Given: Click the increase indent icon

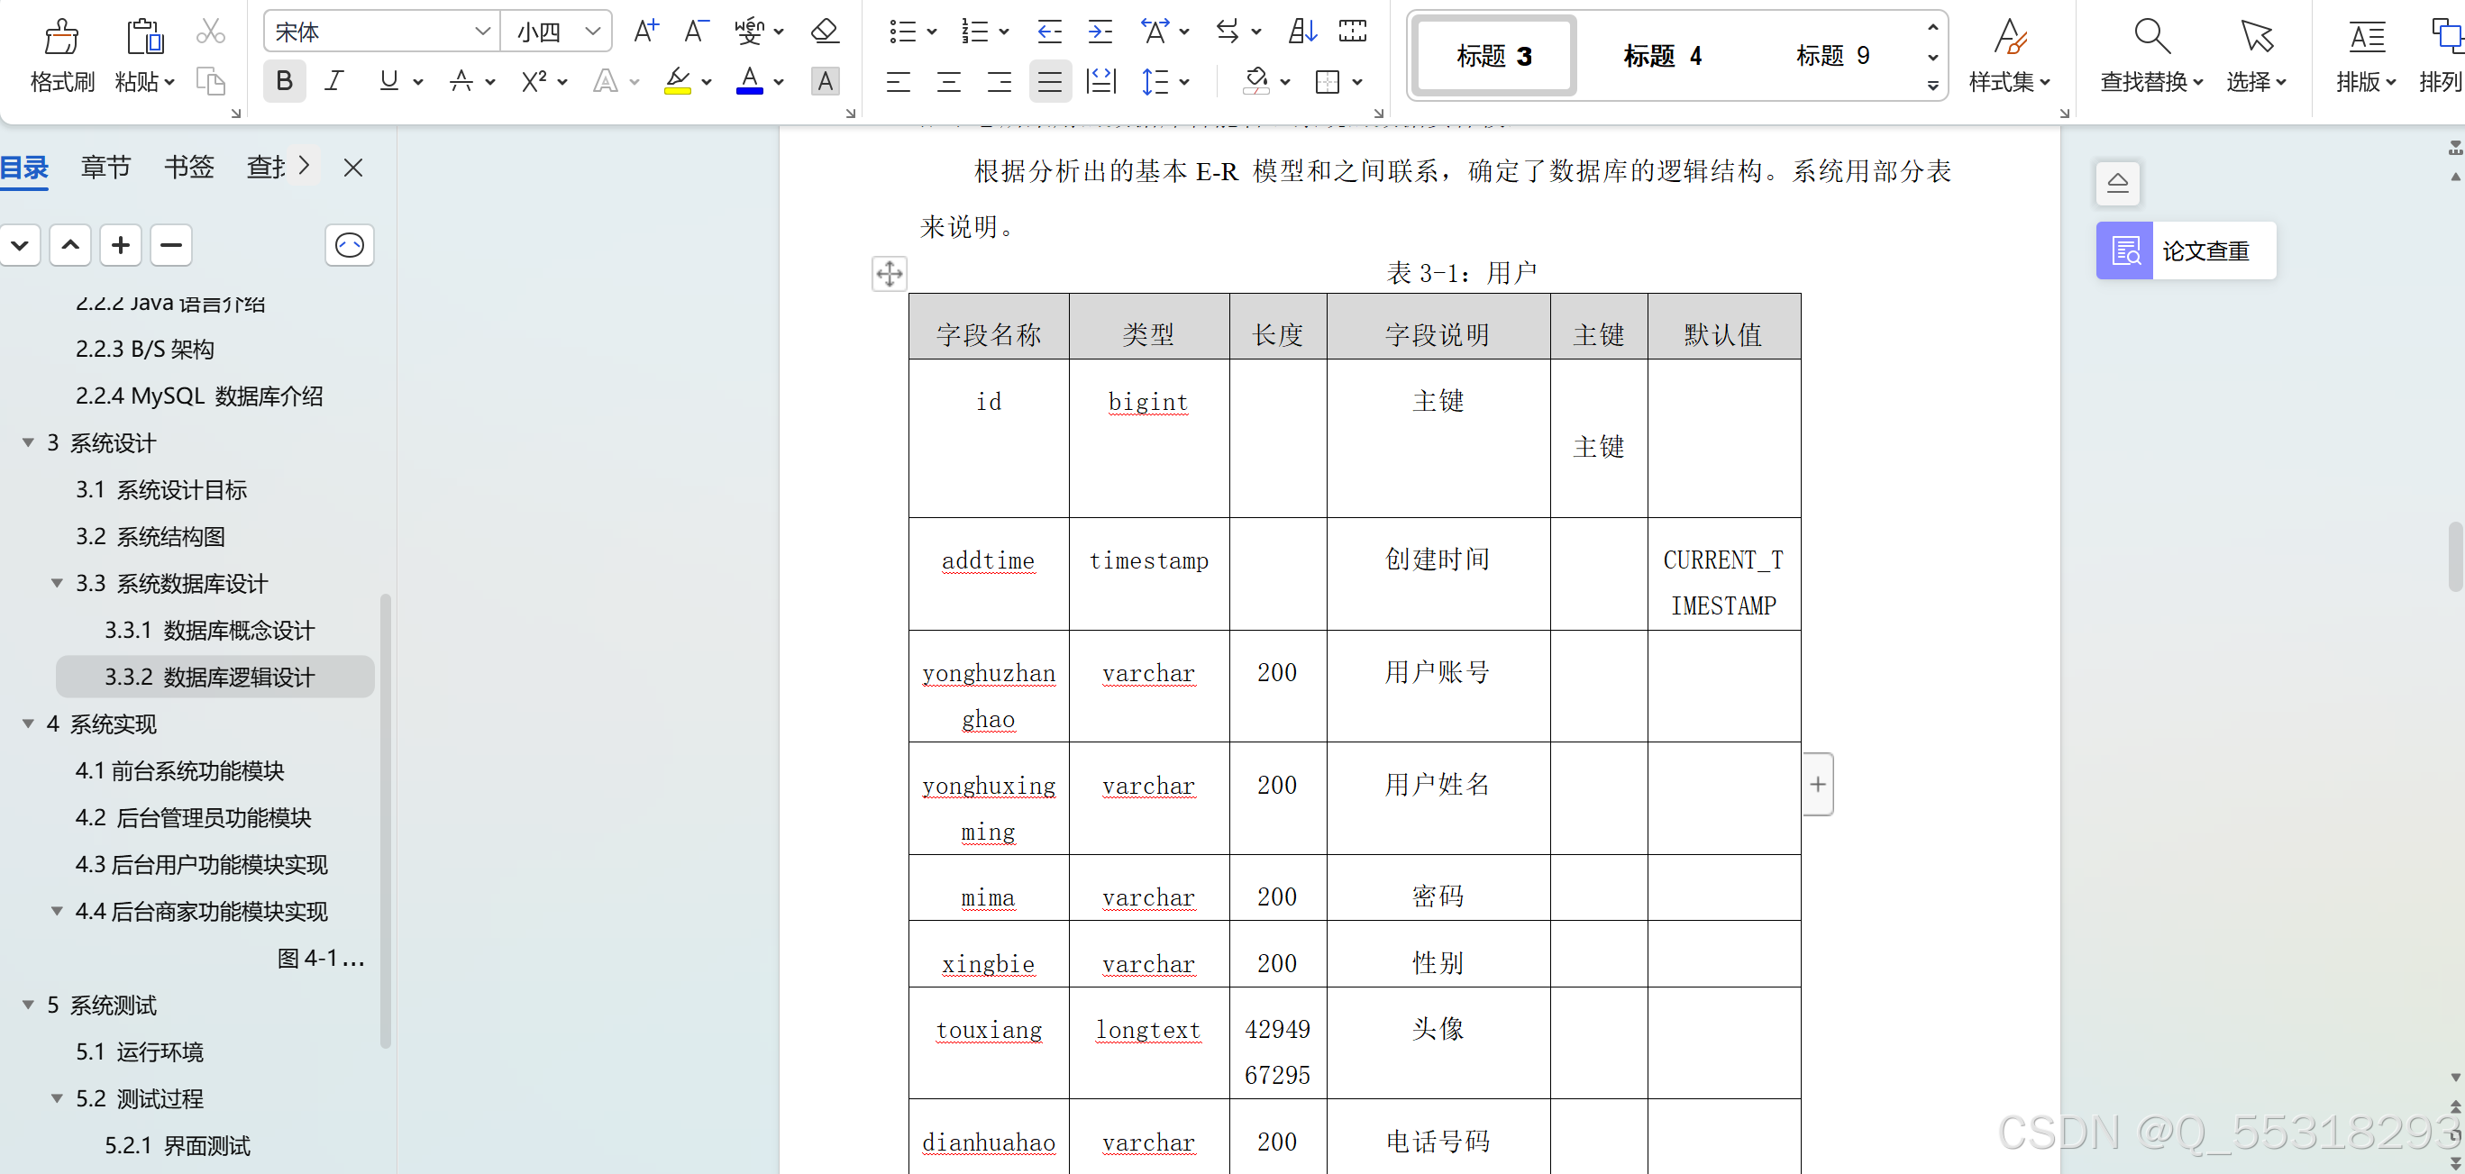Looking at the screenshot, I should coord(1100,32).
